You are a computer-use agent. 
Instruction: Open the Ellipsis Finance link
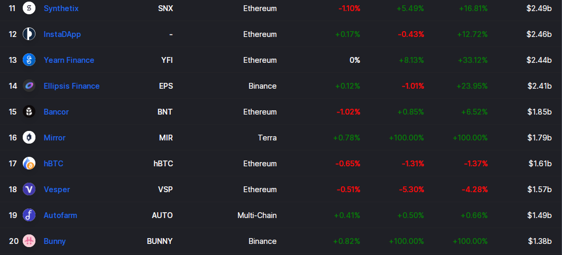(71, 86)
